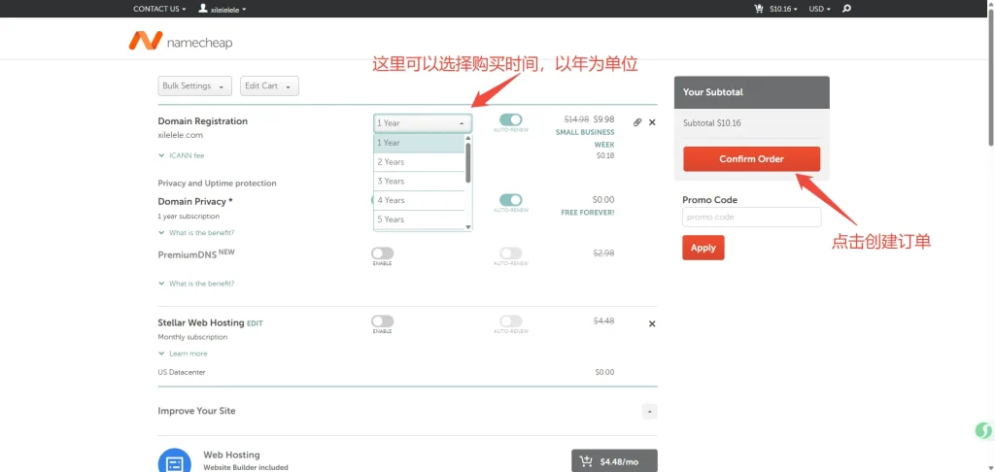Click the Privacy and Uptime protection heading
The width and height of the screenshot is (995, 472).
tap(217, 184)
